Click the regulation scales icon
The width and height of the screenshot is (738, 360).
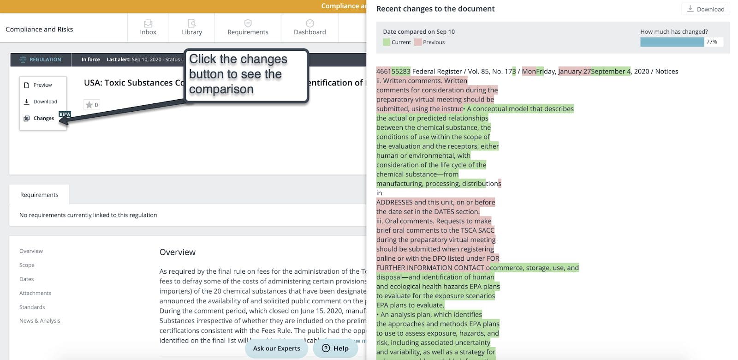[23, 60]
